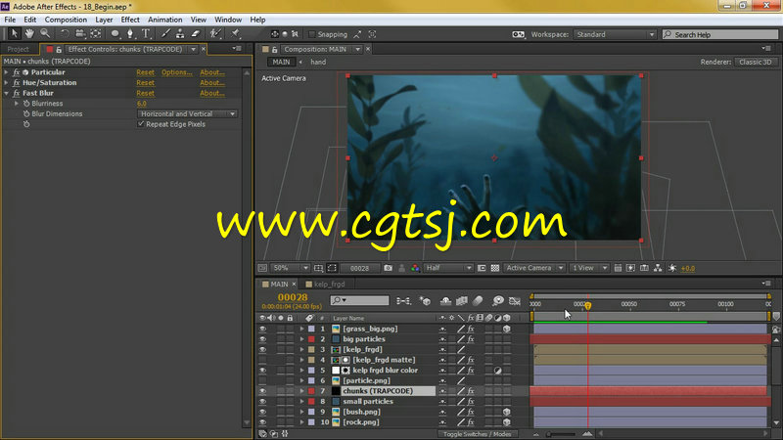
Task: Click Toggle Switches / Modes button
Action: click(x=477, y=434)
